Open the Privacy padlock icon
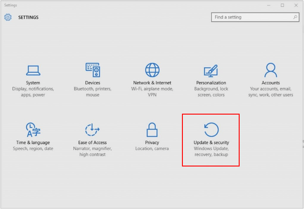This screenshot has height=209, width=304. 152,130
